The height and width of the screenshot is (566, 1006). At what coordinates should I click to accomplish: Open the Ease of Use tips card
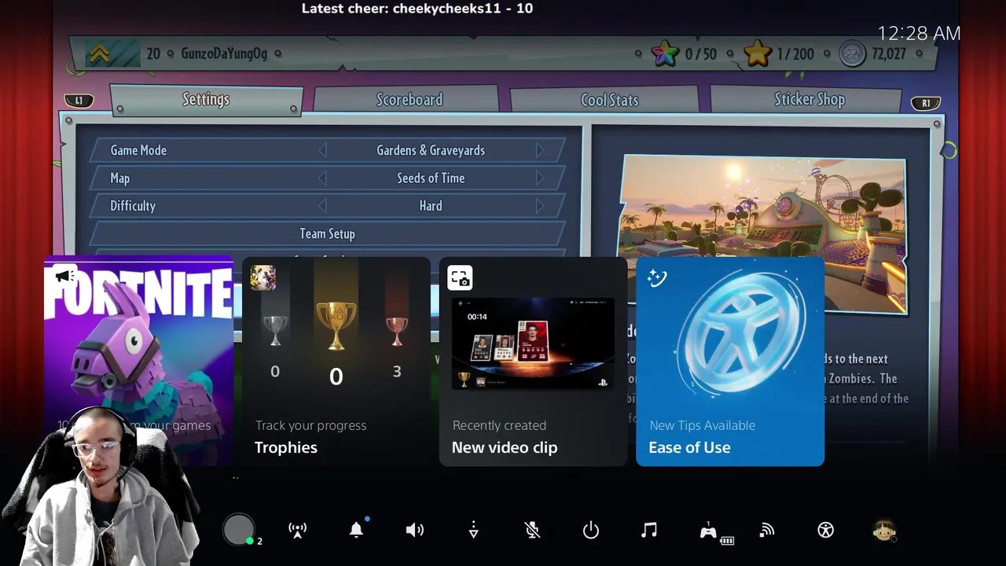(x=730, y=362)
